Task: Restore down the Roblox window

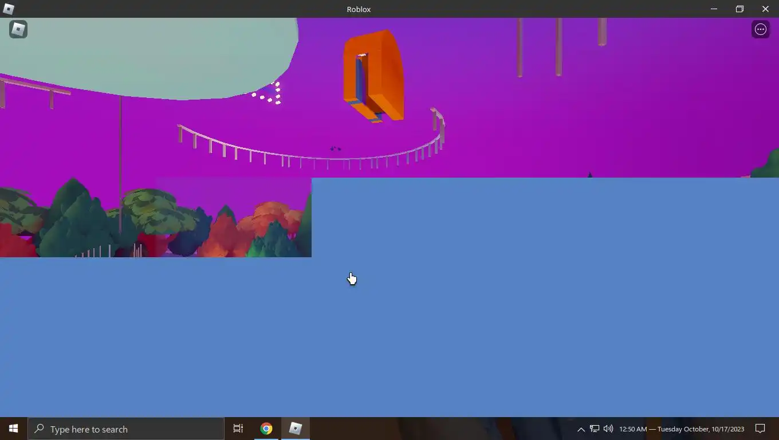Action: click(739, 9)
